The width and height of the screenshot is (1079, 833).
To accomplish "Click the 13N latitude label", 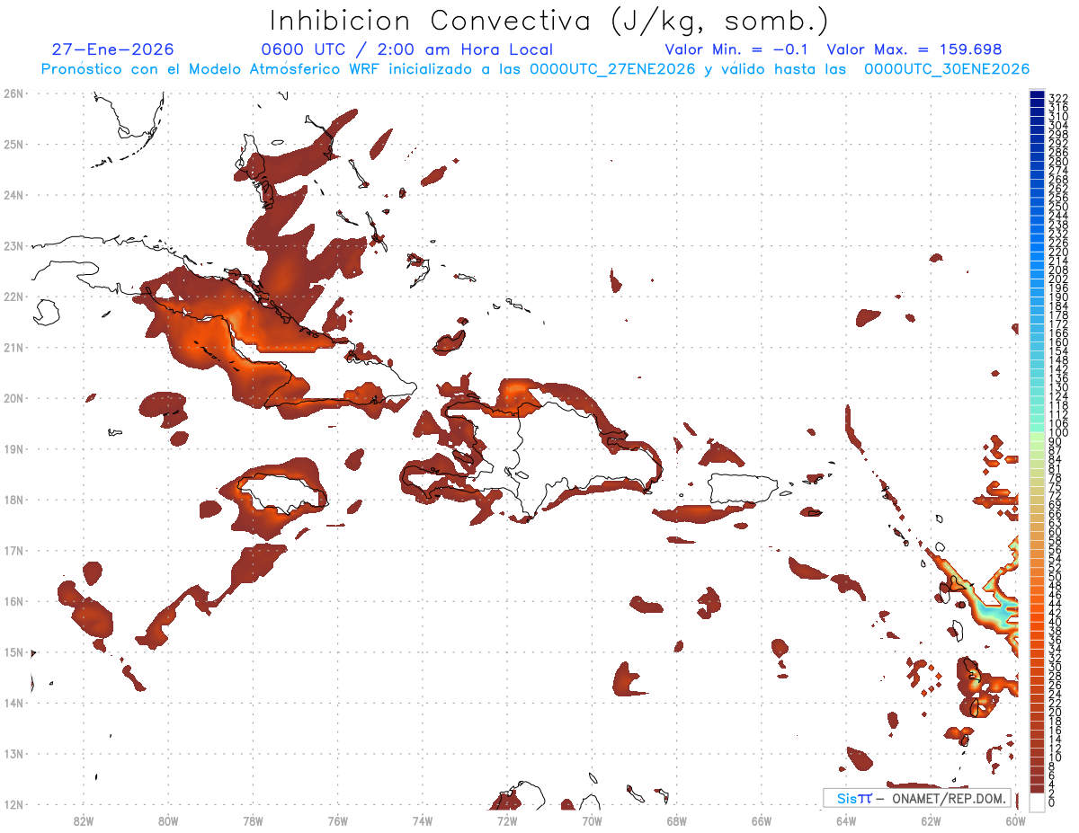I will (13, 753).
